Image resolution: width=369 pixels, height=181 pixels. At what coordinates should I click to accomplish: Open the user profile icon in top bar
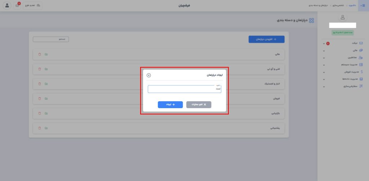pyautogui.click(x=7, y=5)
